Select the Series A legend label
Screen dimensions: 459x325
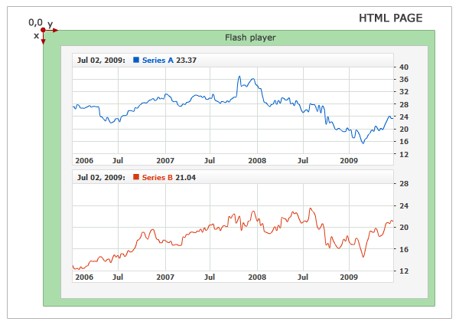(158, 61)
